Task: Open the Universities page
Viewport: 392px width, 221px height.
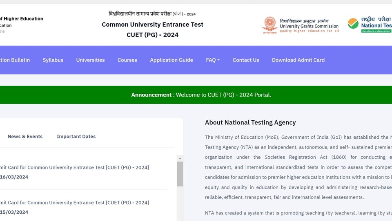Action: 91,60
